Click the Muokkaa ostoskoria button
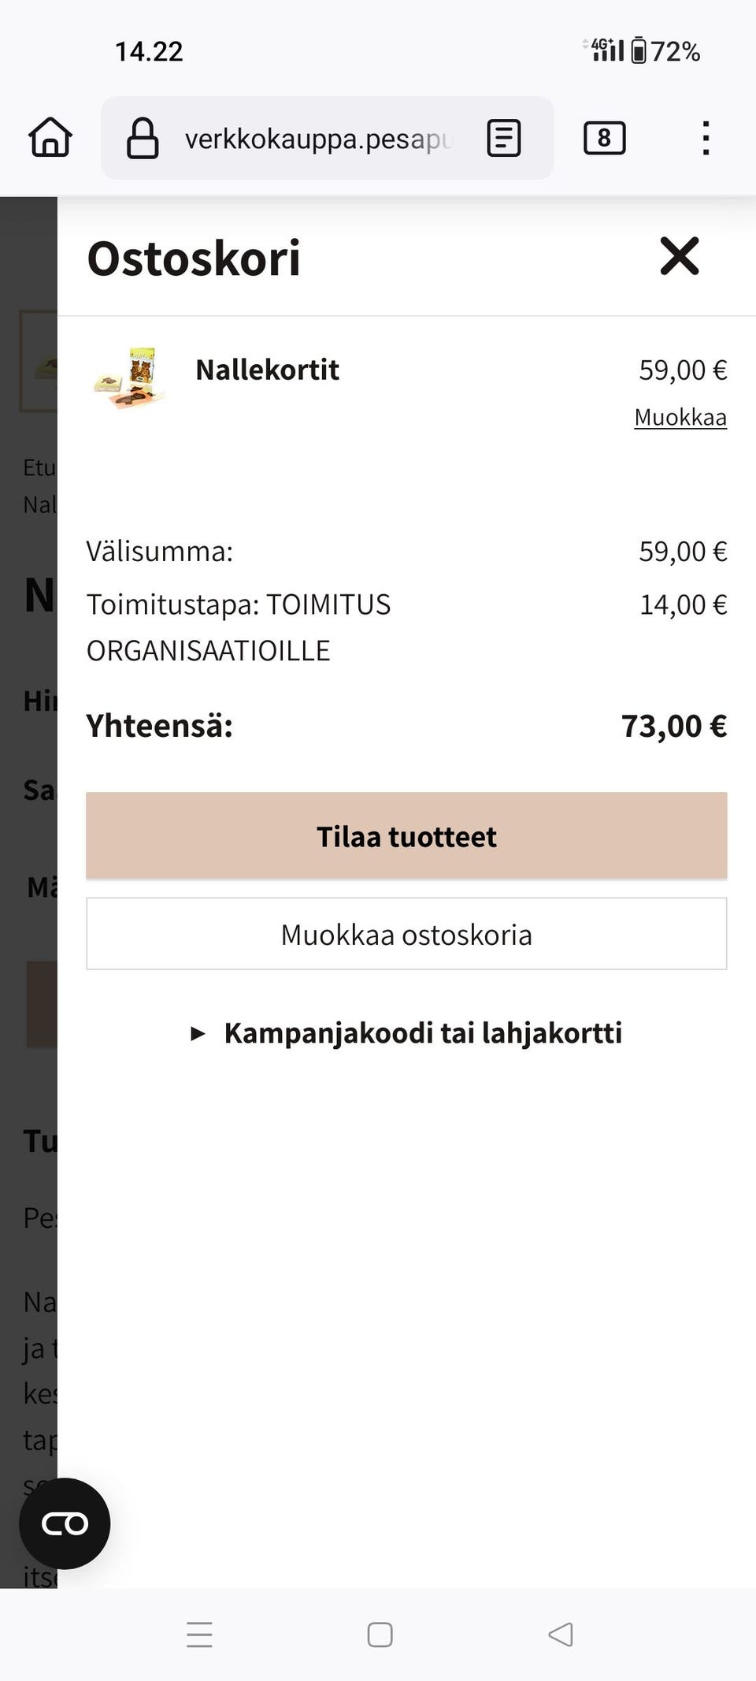Viewport: 756px width, 1681px height. (x=406, y=934)
